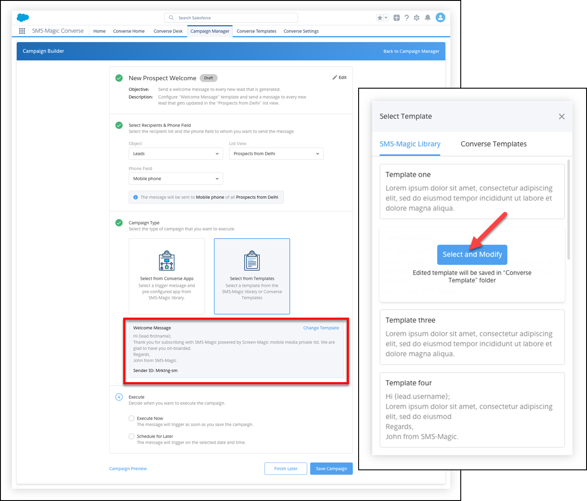The height and width of the screenshot is (501, 587).
Task: Click the Select and Modify button
Action: point(472,254)
